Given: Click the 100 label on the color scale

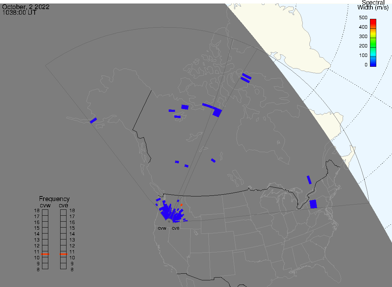Looking at the screenshot, I should [x=363, y=56].
